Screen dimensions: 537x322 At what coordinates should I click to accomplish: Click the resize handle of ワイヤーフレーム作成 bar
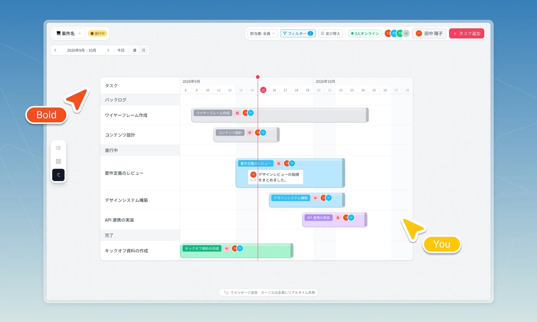tap(367, 115)
